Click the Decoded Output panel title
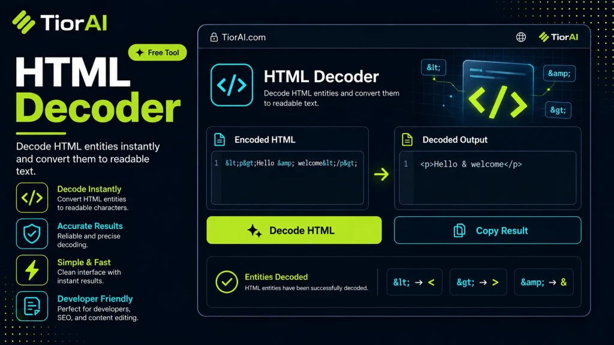Image resolution: width=614 pixels, height=345 pixels. click(455, 140)
